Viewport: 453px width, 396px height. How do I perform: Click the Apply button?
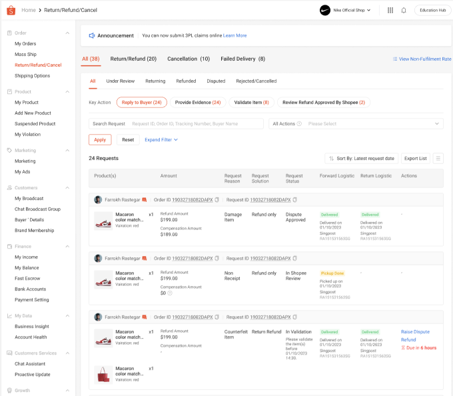(100, 140)
